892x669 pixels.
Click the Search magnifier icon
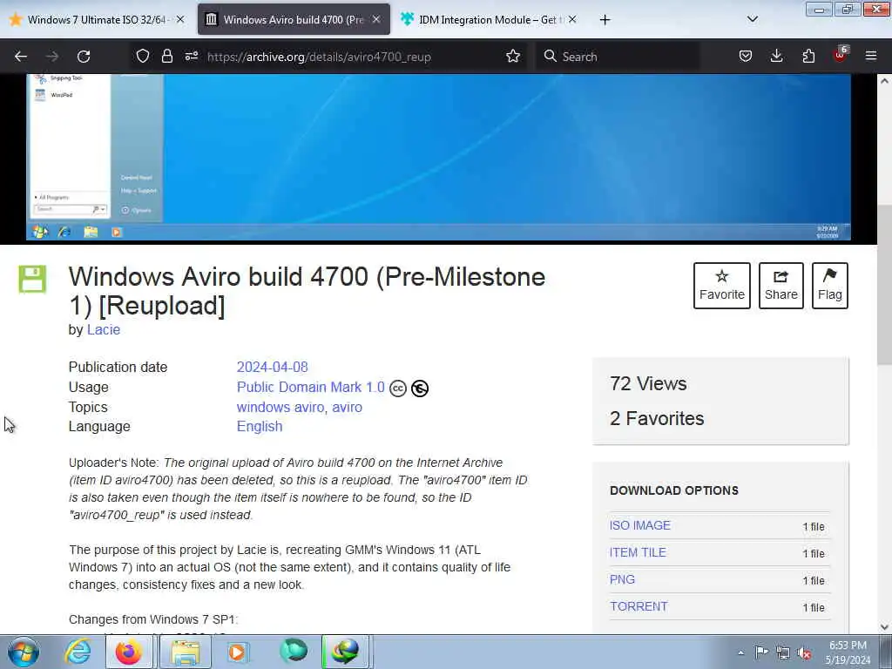(x=550, y=56)
